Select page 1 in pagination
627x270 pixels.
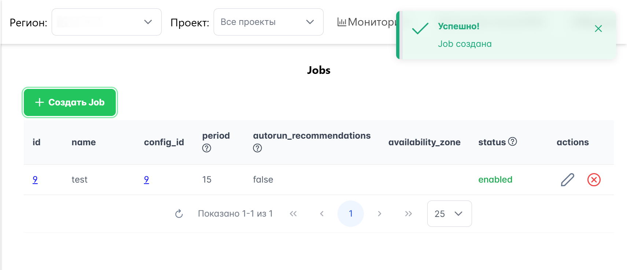tap(351, 214)
